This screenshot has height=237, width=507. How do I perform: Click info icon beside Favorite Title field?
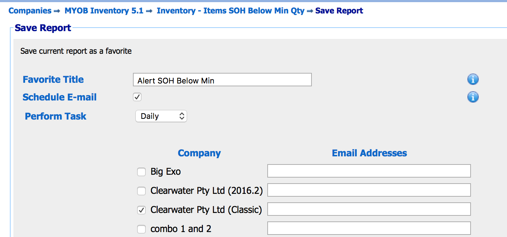473,80
